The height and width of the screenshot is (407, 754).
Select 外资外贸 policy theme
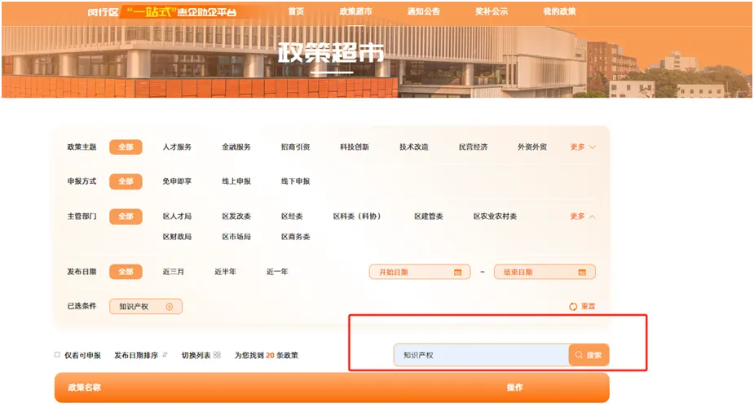(532, 147)
